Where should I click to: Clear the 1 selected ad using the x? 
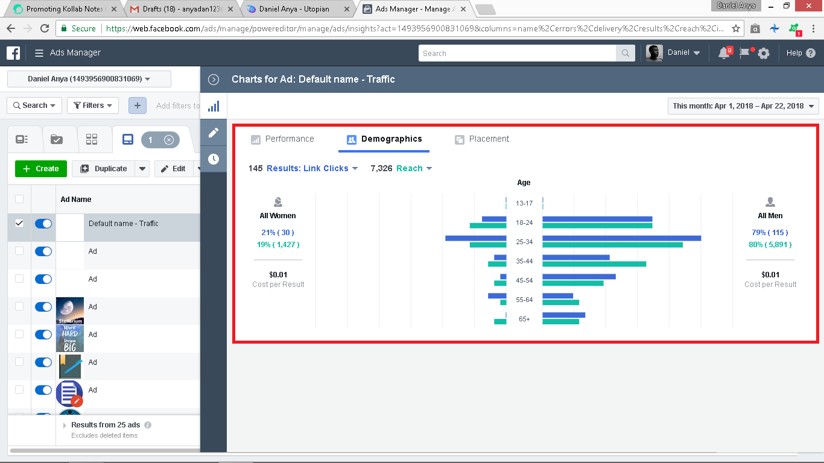[169, 140]
